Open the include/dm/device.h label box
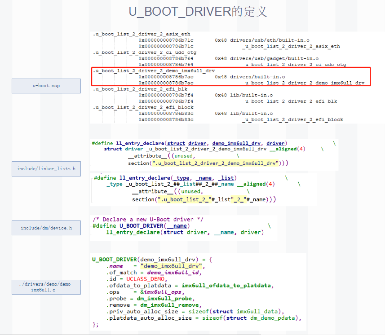This screenshot has width=385, height=335. pos(46,228)
